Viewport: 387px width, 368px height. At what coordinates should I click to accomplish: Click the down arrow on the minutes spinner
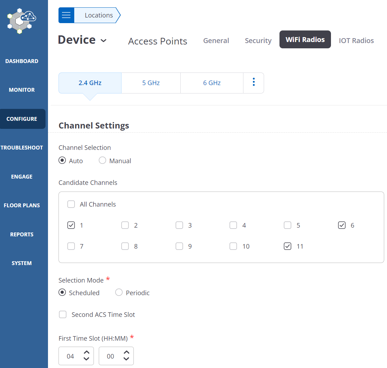[126, 359]
